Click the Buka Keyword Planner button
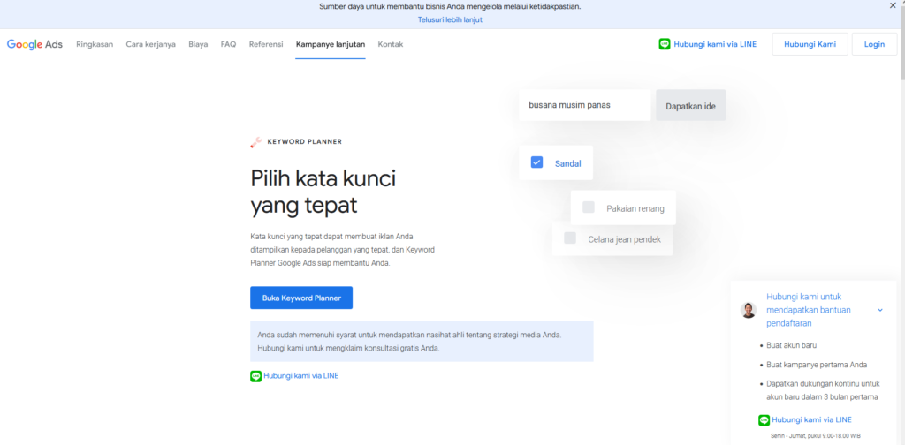Viewport: 905px width, 445px height. (301, 298)
